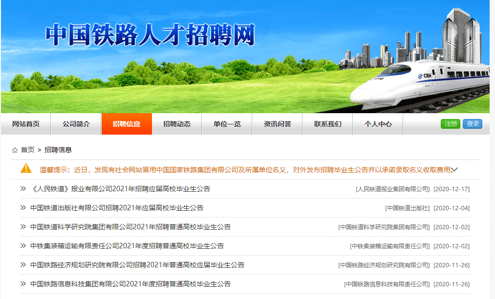This screenshot has width=495, height=299.
Task: Go to the 单位一览 tab
Action: point(227,124)
